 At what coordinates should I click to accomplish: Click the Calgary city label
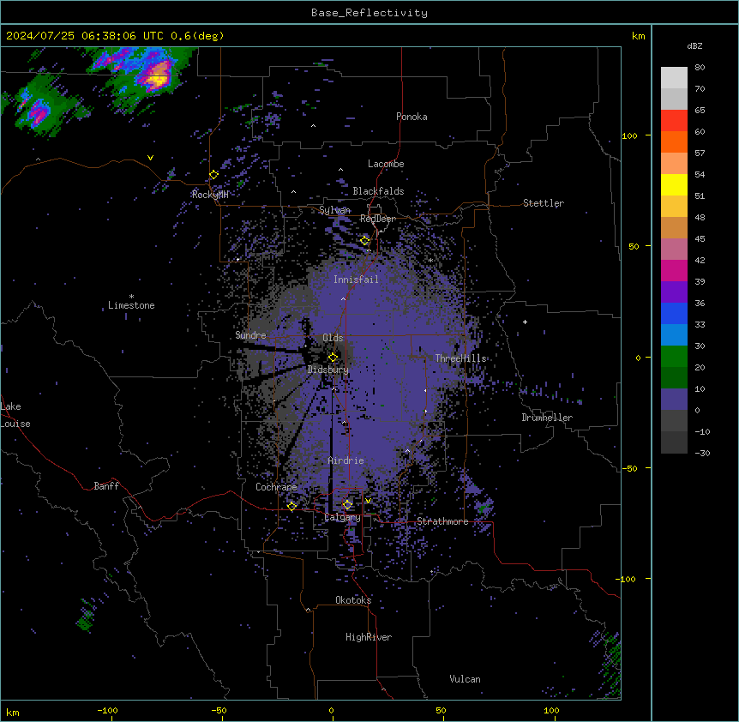pos(342,517)
